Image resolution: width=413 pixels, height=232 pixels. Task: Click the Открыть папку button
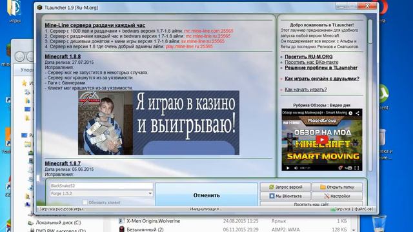337,187
